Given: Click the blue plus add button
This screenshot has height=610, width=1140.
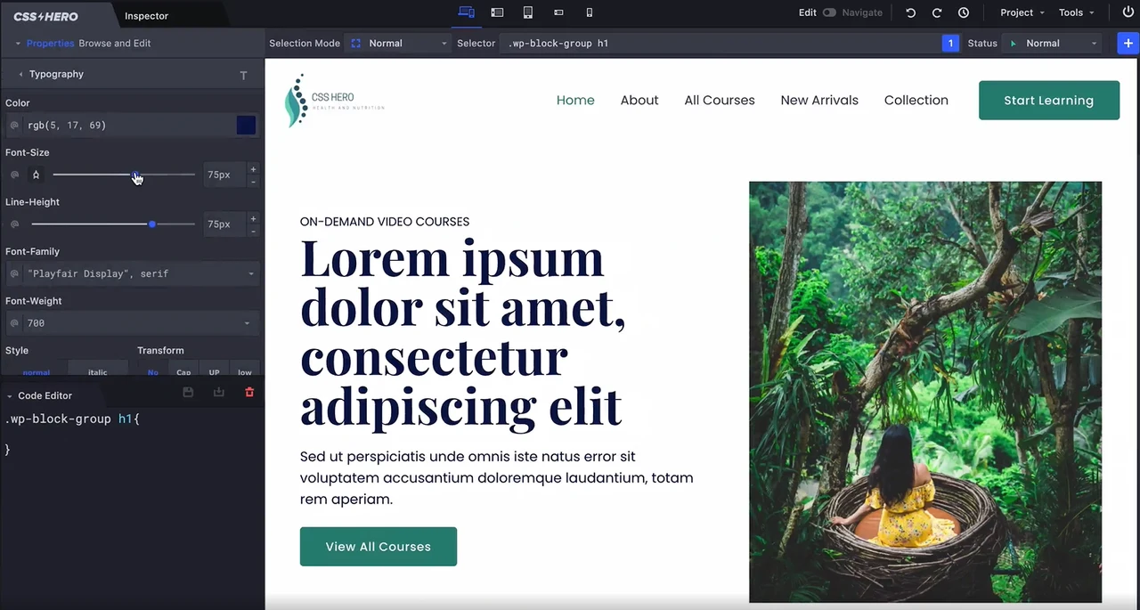Looking at the screenshot, I should click(1128, 43).
